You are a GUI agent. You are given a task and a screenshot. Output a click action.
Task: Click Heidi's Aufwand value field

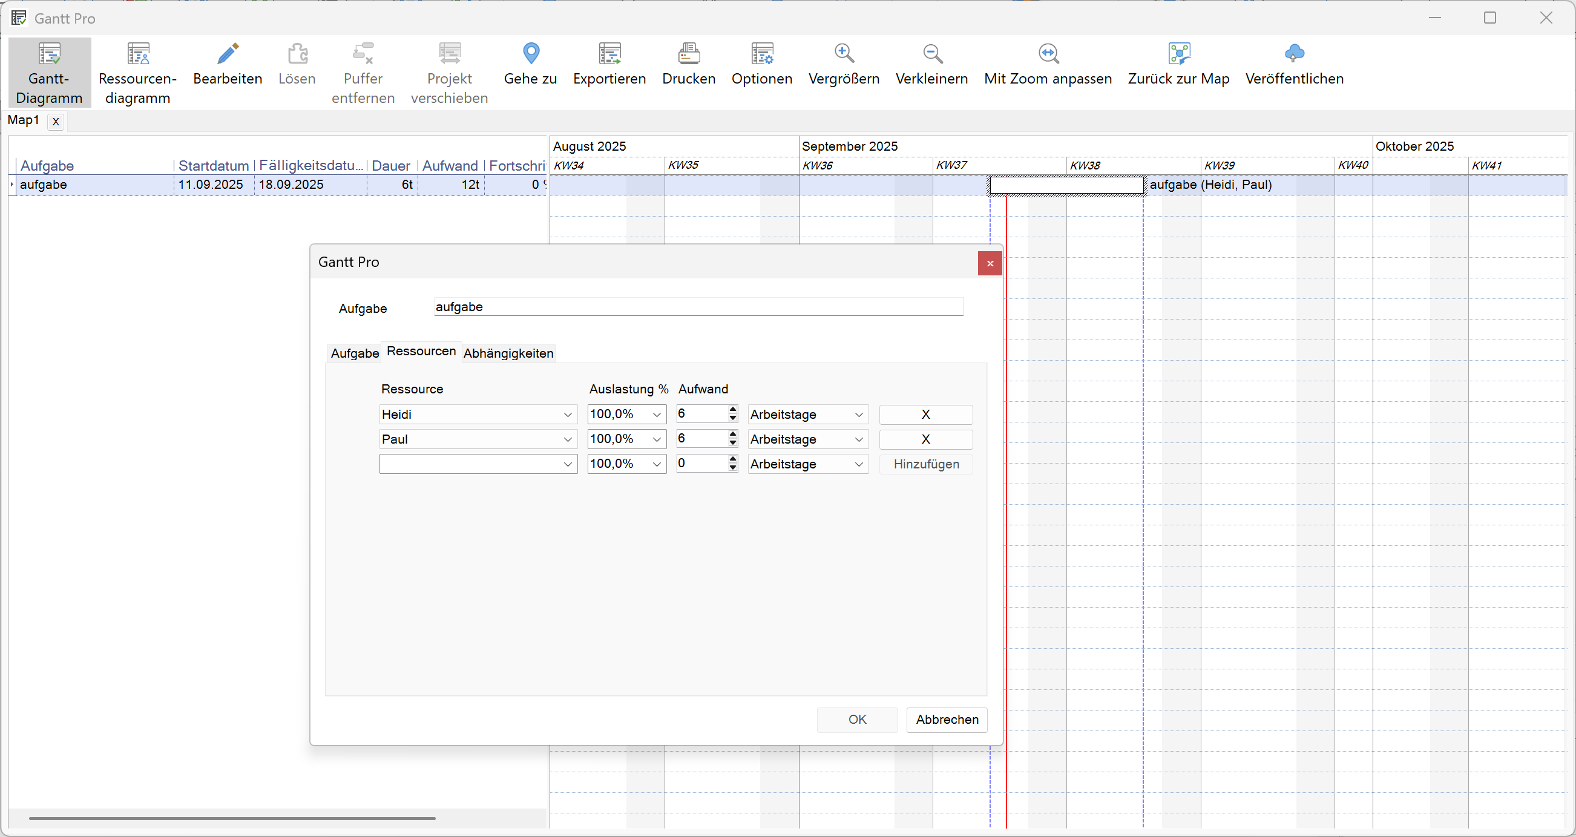point(701,414)
